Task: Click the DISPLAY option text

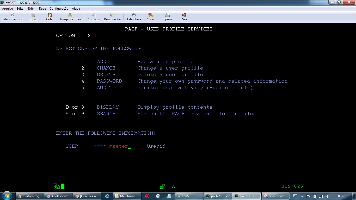Action: 108,107
